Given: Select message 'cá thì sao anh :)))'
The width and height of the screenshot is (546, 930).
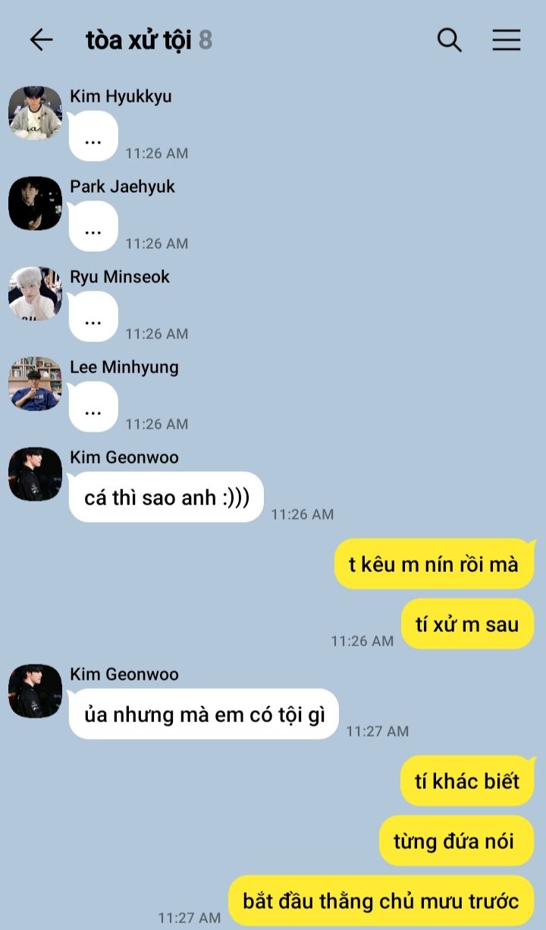Looking at the screenshot, I should (166, 498).
